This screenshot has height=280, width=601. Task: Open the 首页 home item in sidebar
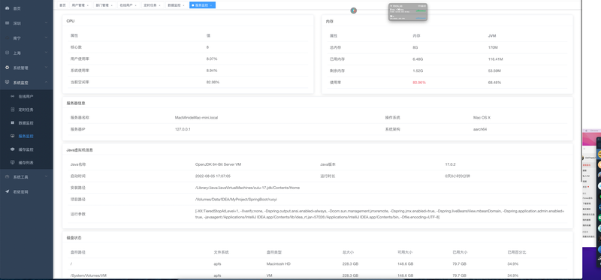(26, 8)
